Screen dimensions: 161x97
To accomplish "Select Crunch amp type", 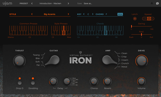I will 125,63.
